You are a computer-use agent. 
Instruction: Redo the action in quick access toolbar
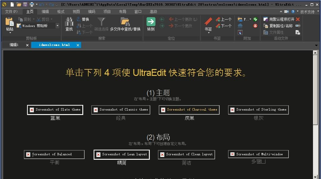pyautogui.click(x=51, y=4)
